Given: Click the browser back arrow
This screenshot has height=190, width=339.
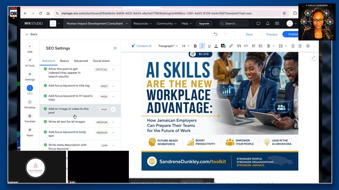Looking at the screenshot, I should [x=25, y=13].
